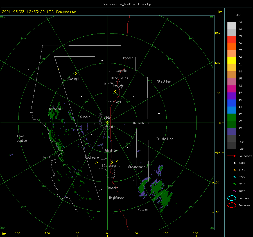This screenshot has width=253, height=237.
Task: Click the Ponoka label
Action: click(x=128, y=58)
